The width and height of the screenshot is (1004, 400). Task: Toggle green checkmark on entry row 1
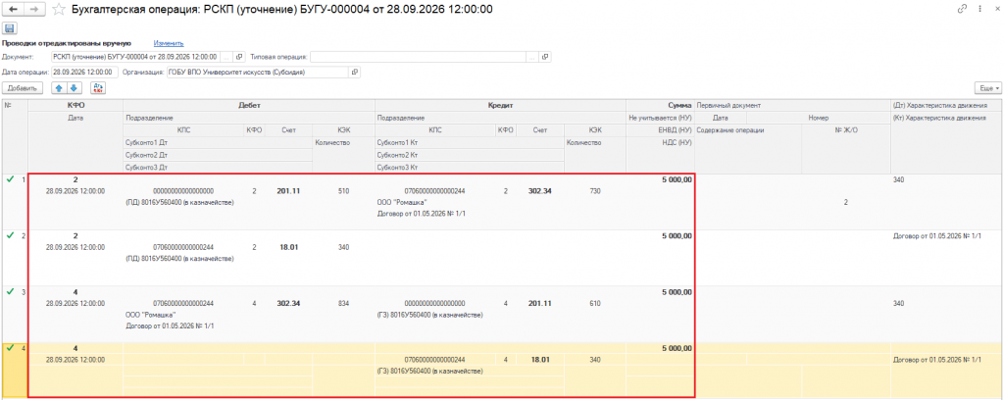9,179
